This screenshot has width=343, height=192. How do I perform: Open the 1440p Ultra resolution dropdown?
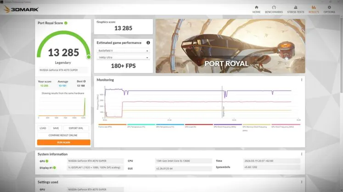point(123,58)
